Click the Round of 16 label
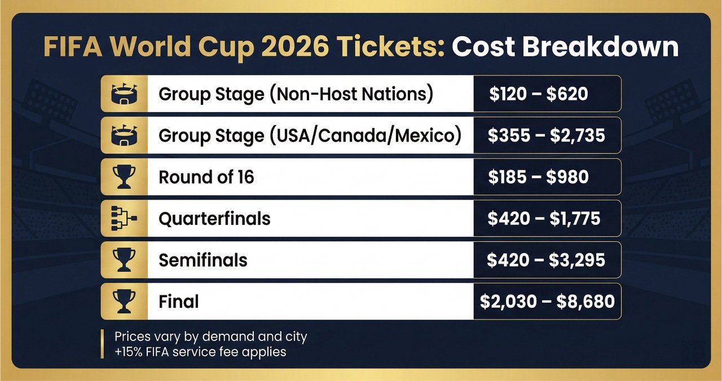 pyautogui.click(x=206, y=177)
